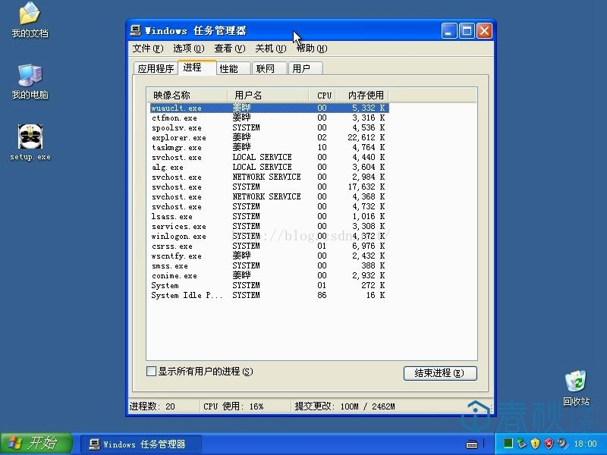The width and height of the screenshot is (607, 455).
Task: Select the taskmgr.exe process row
Action: pos(269,147)
